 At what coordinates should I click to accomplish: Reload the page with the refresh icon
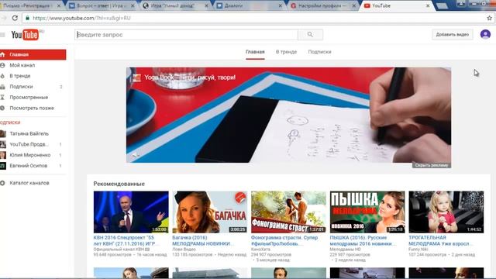15,18
